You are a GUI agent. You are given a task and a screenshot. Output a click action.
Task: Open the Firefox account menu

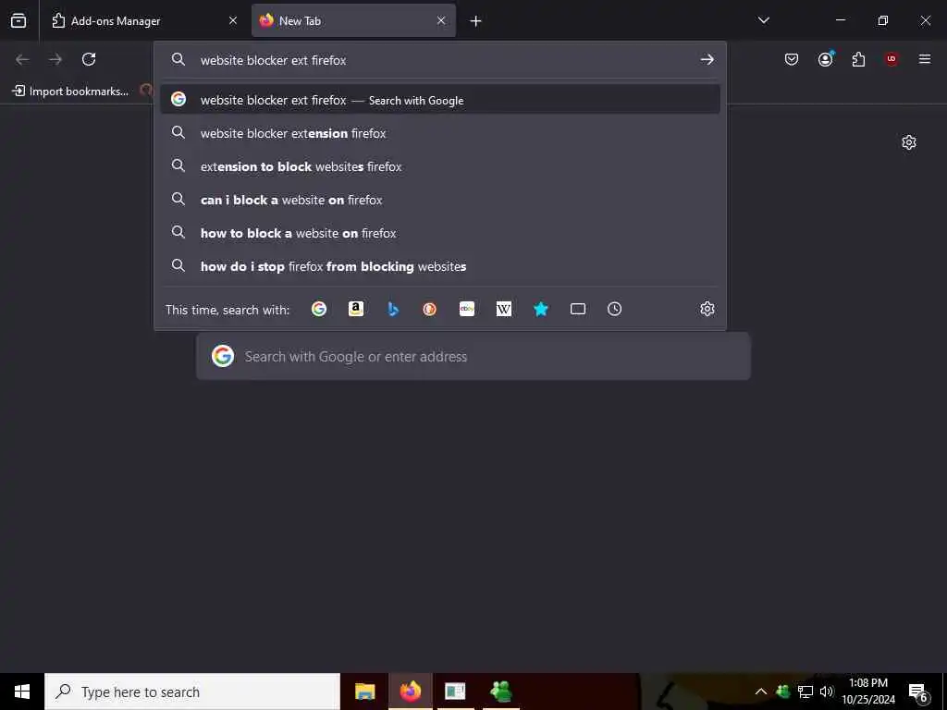[x=825, y=59]
